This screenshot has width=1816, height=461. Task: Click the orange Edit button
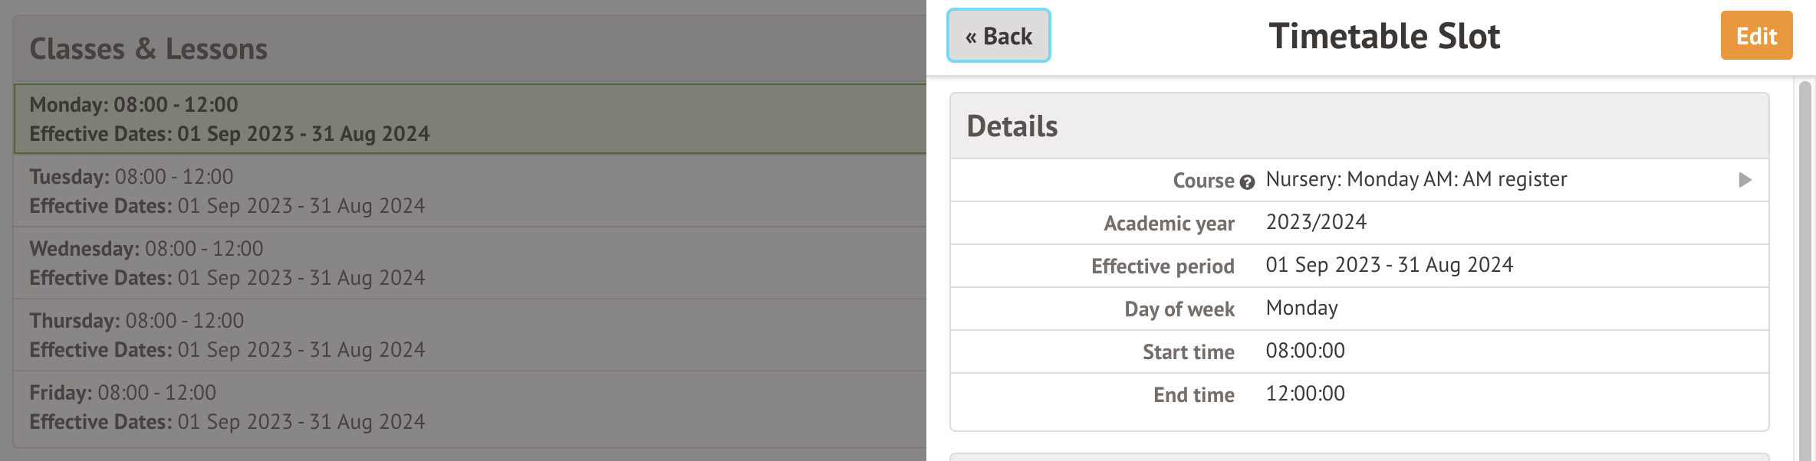click(x=1756, y=36)
